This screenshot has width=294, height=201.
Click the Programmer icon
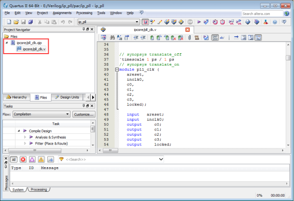pyautogui.click(x=257, y=22)
